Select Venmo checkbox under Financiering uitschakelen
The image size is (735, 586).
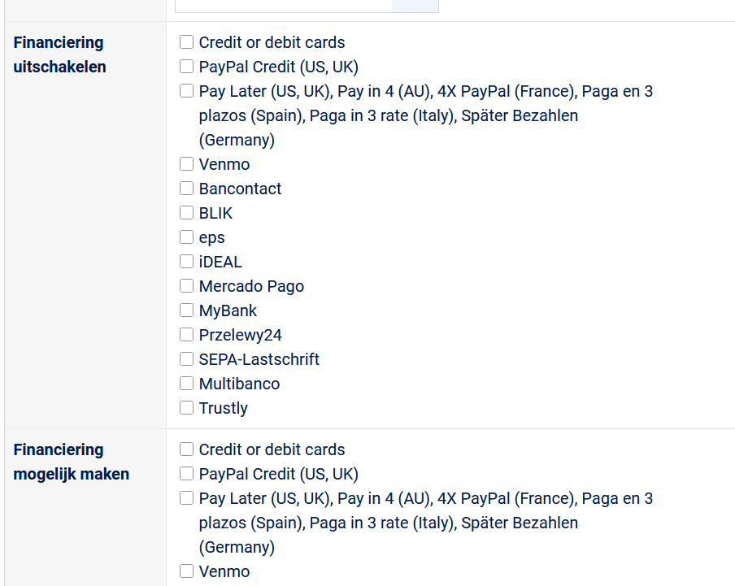pyautogui.click(x=187, y=164)
